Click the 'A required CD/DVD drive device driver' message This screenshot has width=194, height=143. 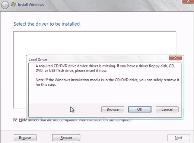[x=105, y=68]
